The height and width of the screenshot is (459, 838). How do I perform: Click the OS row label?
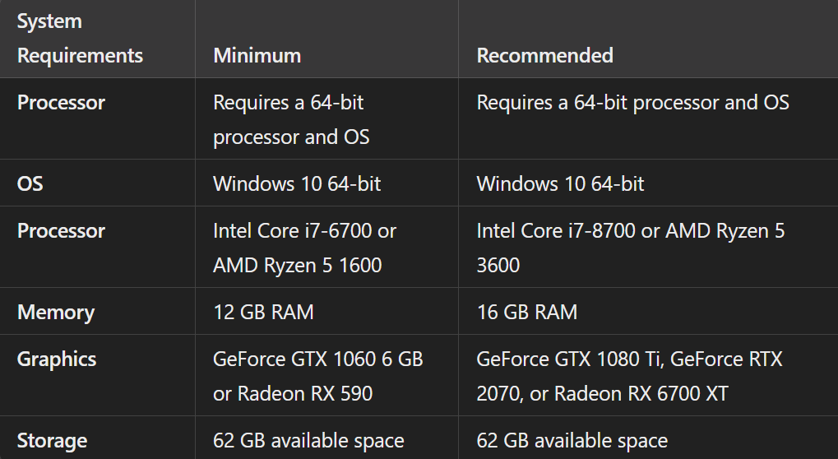pyautogui.click(x=30, y=183)
